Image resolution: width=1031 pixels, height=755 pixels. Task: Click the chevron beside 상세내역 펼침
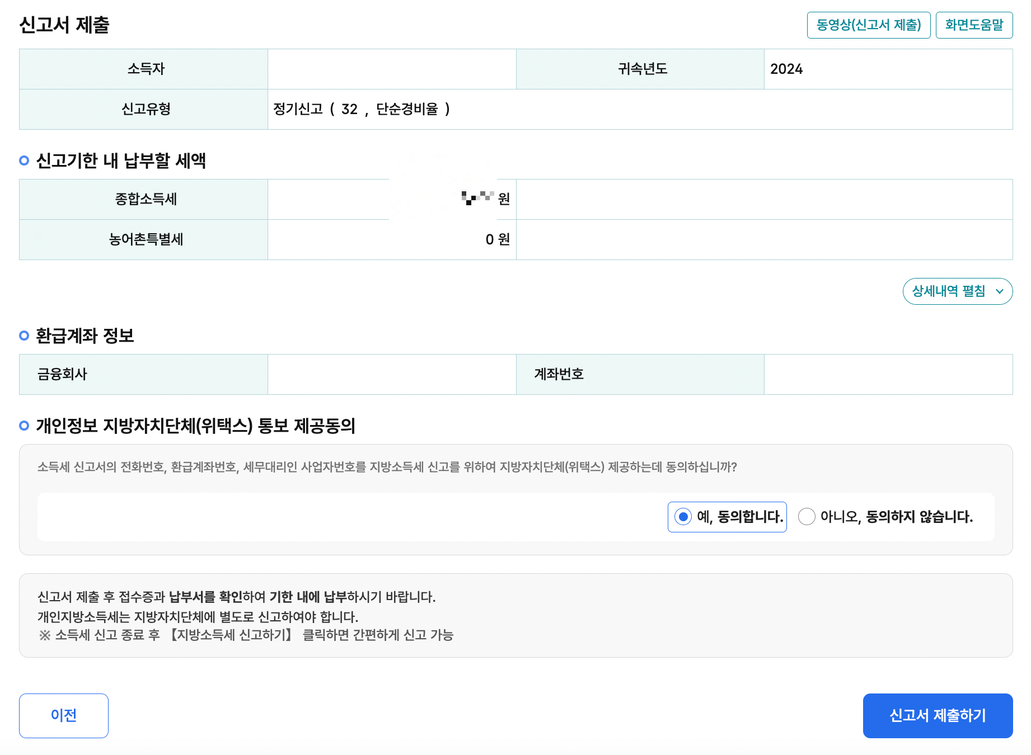click(999, 291)
